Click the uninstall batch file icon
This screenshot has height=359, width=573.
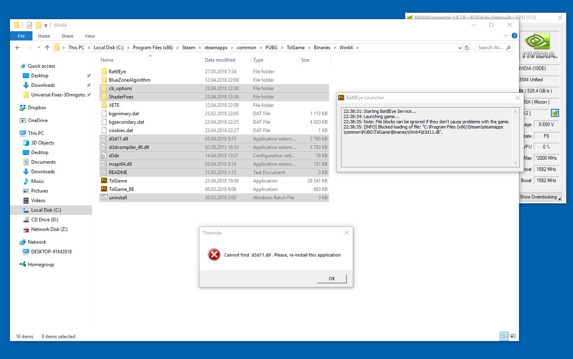[104, 198]
